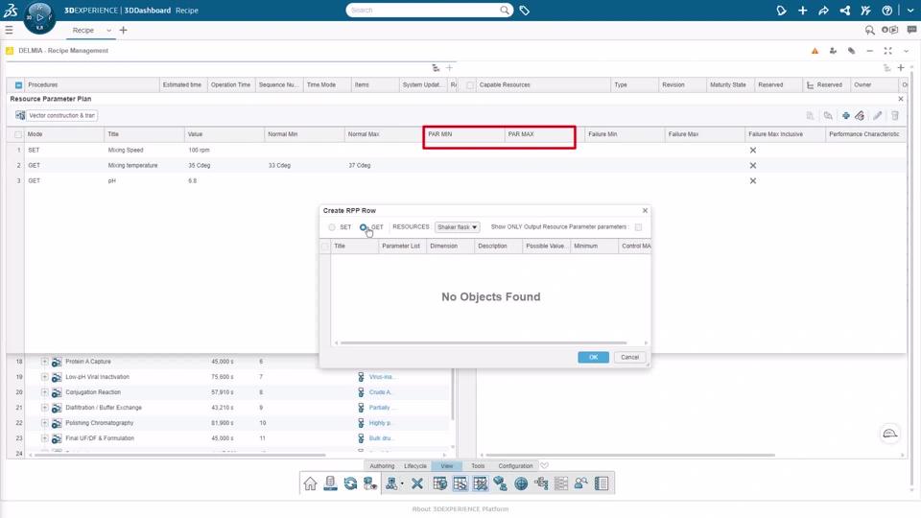Switch to the Lifecycle tab
Screen dimensions: 921x518
tap(415, 466)
